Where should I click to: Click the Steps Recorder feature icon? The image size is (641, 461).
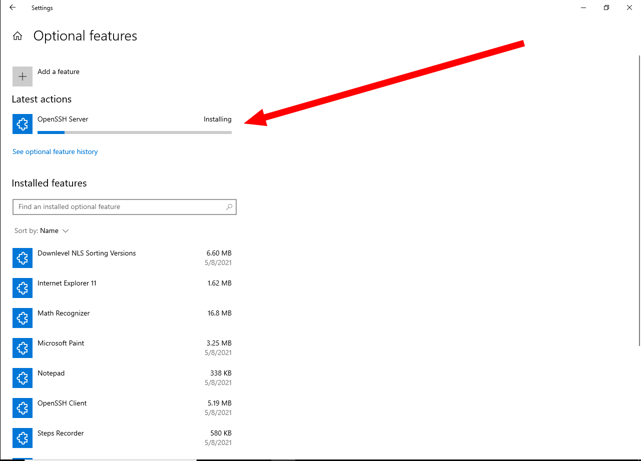(x=23, y=438)
